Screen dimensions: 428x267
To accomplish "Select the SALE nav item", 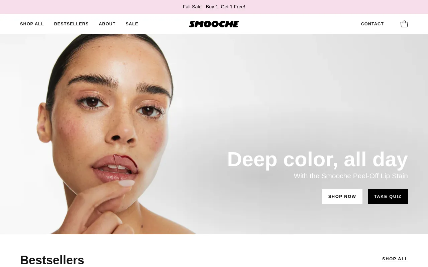I will [132, 24].
